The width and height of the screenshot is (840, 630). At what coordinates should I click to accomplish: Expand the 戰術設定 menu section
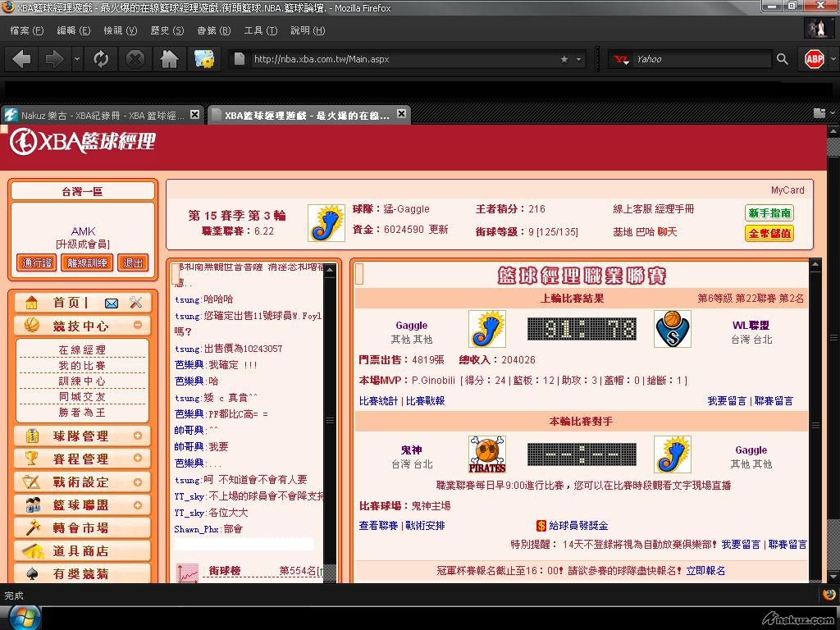(x=137, y=482)
